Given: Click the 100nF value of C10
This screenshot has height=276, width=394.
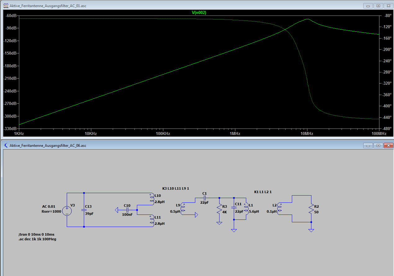Looking at the screenshot, I should point(127,215).
